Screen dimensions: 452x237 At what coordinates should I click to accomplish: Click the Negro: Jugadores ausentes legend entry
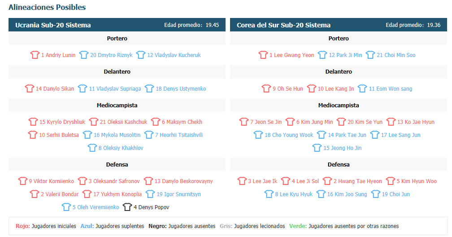[x=182, y=226]
